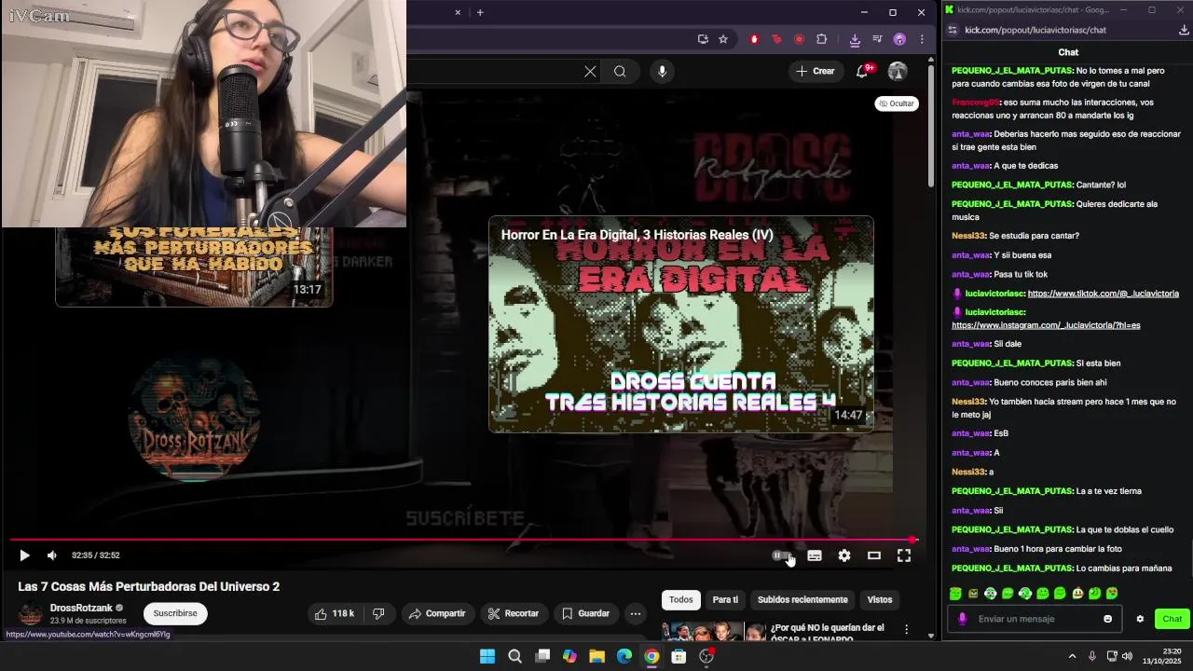
Task: Open the TikTok link in Kick chat
Action: [1103, 294]
